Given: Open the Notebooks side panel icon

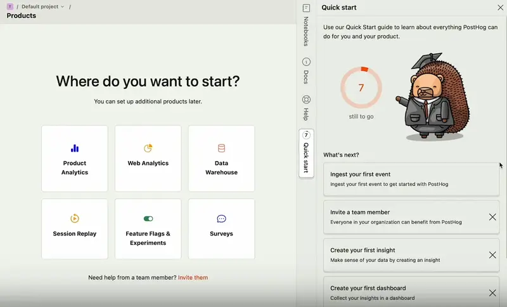Looking at the screenshot, I should tap(306, 8).
